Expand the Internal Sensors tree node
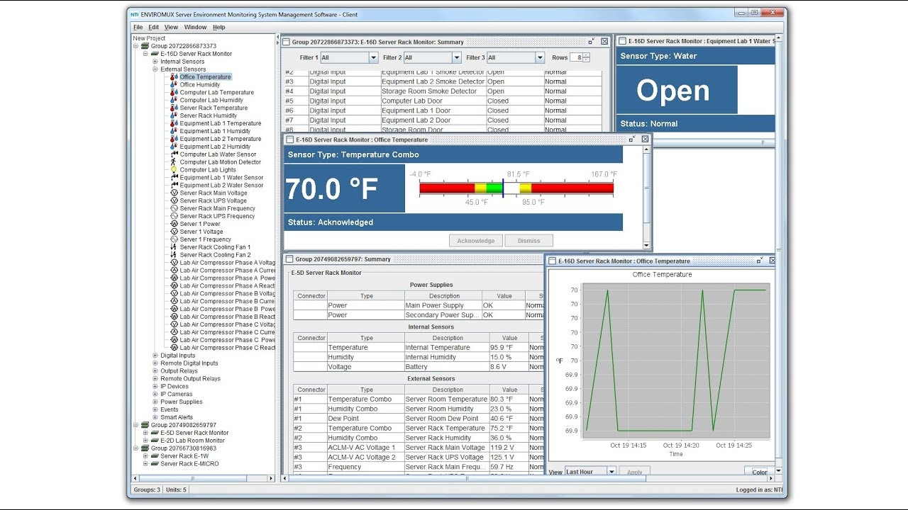 (x=155, y=62)
